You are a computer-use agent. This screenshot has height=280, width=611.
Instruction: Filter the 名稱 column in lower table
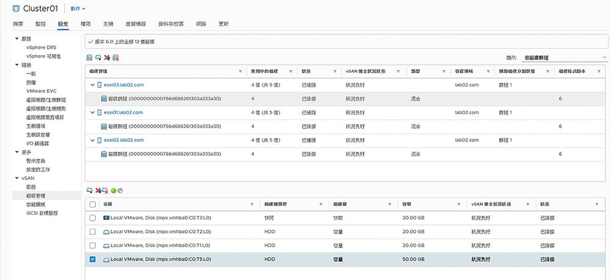click(x=253, y=204)
